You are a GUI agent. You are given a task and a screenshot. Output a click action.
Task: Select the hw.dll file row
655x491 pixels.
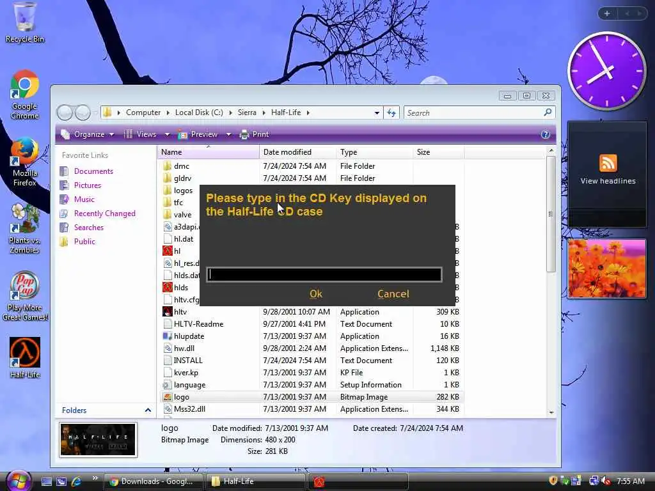(x=312, y=348)
